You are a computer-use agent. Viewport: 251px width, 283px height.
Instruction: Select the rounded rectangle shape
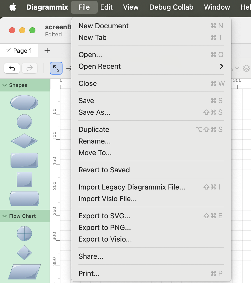point(24,160)
